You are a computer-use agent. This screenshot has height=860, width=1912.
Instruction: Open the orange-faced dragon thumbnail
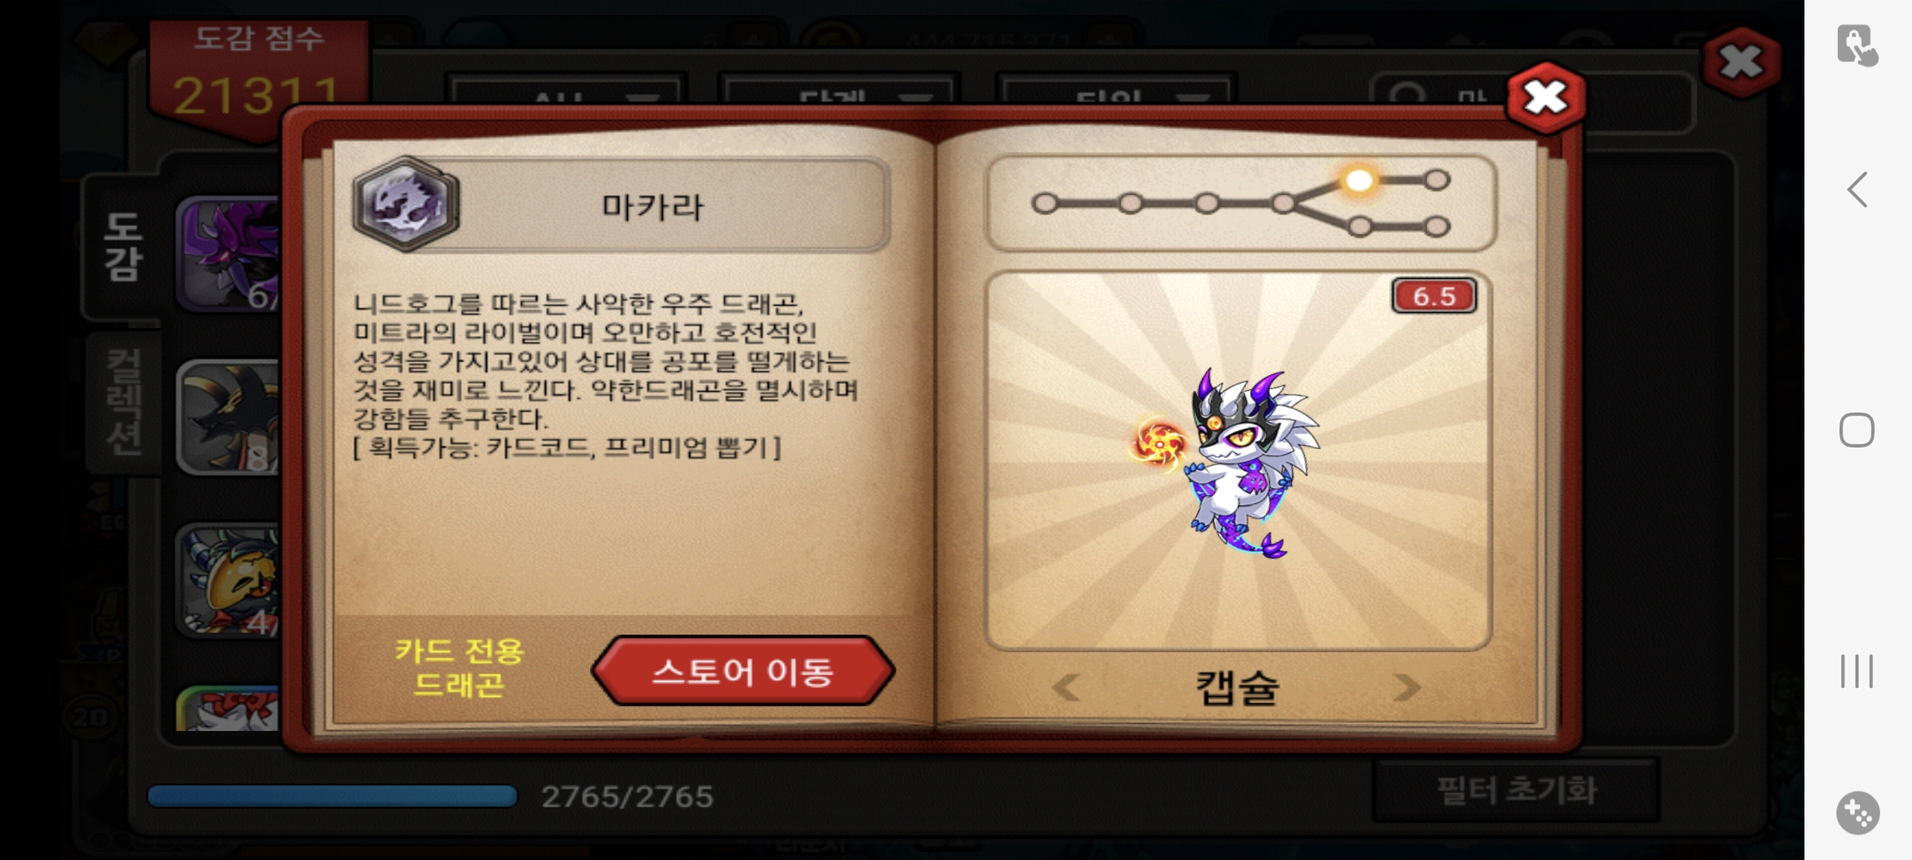click(x=229, y=580)
